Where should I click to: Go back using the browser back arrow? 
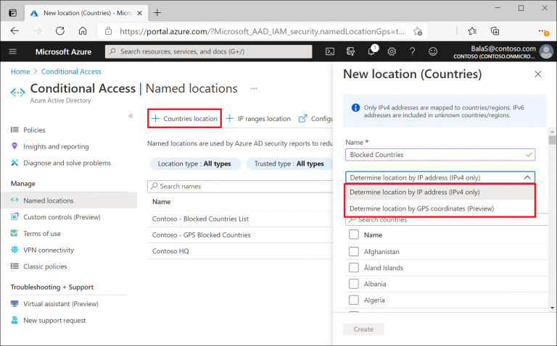[15, 31]
